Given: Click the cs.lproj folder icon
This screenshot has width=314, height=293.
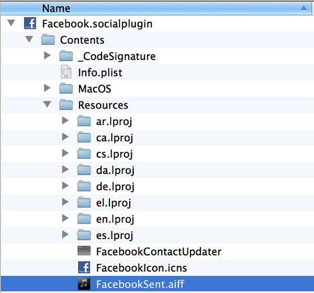Looking at the screenshot, I should [x=84, y=154].
